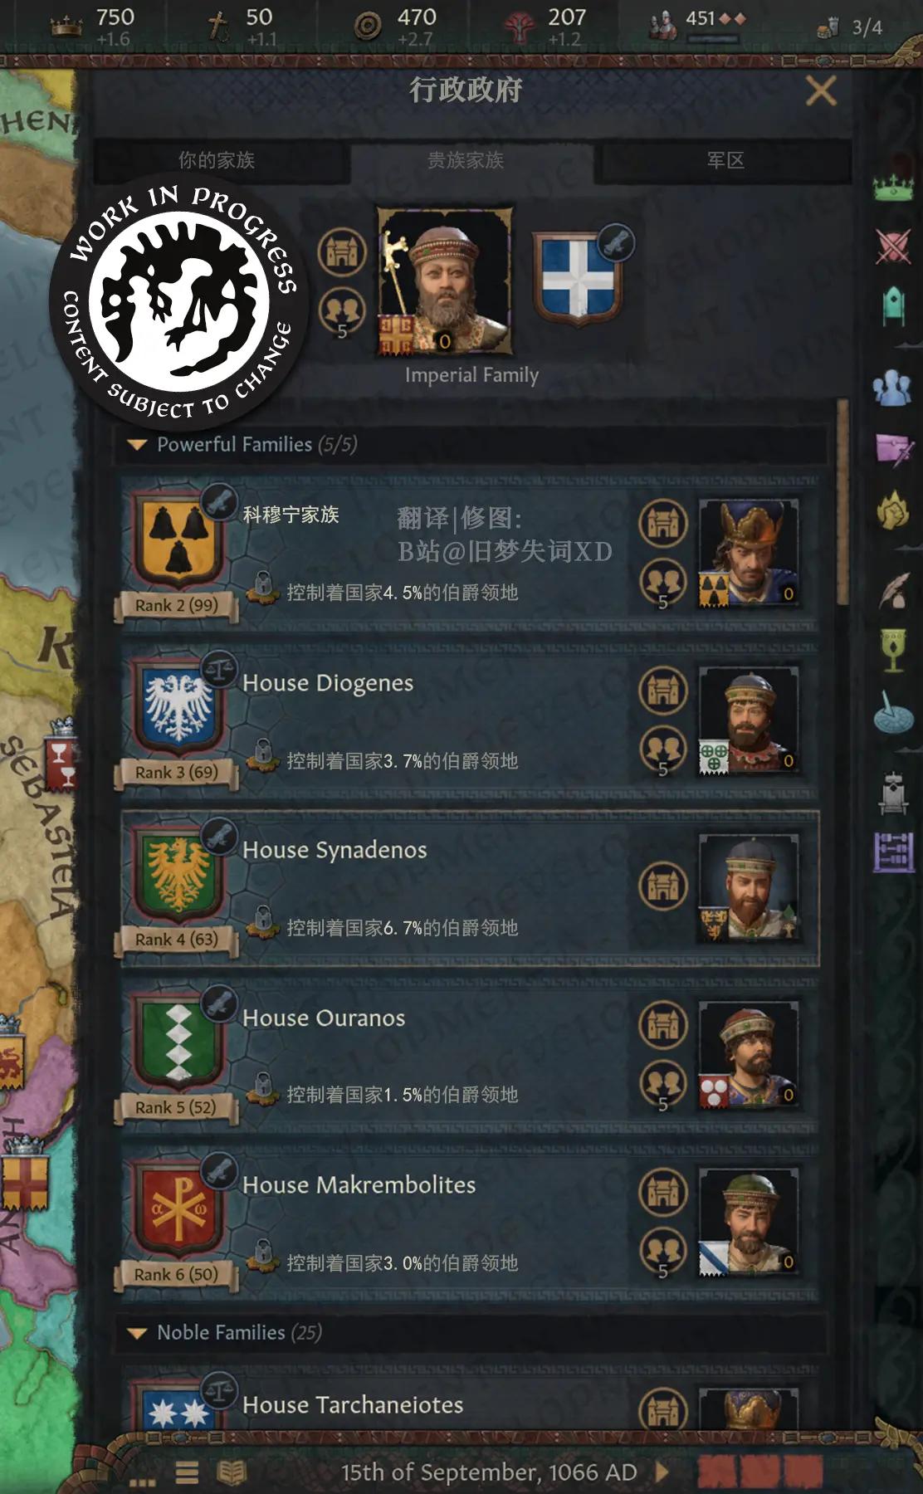
Task: Switch to the 军区 tab
Action: point(725,160)
